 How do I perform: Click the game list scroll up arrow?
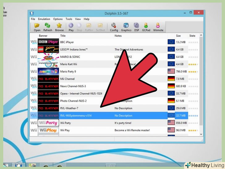coord(201,35)
